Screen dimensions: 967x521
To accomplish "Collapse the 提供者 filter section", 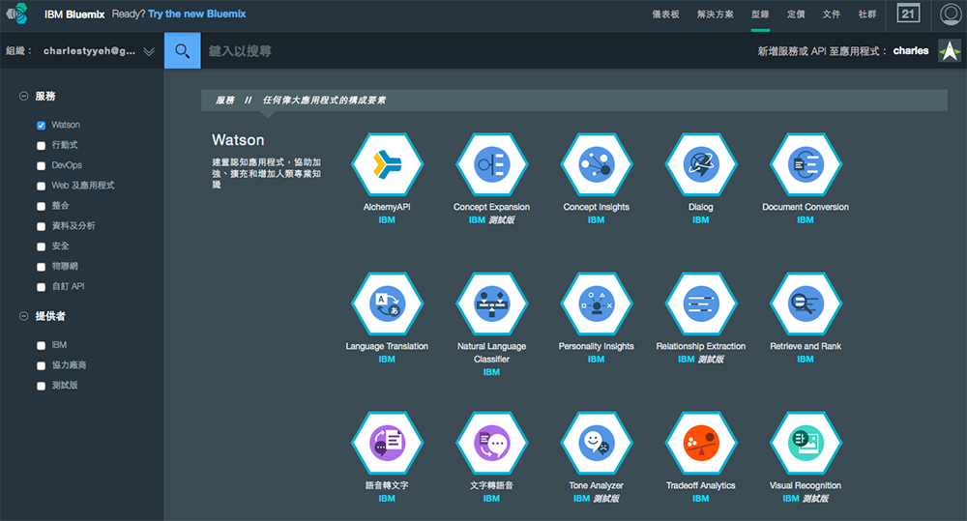I will click(x=23, y=316).
